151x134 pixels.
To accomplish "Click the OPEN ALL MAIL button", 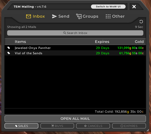I will (x=75, y=119).
